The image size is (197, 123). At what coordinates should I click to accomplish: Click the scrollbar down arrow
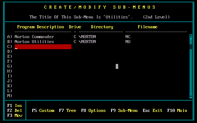(x=191, y=96)
